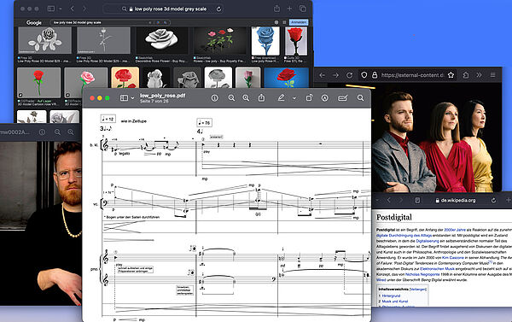Click the de.wikipedia.org address field
The image size is (512, 322).
click(456, 200)
